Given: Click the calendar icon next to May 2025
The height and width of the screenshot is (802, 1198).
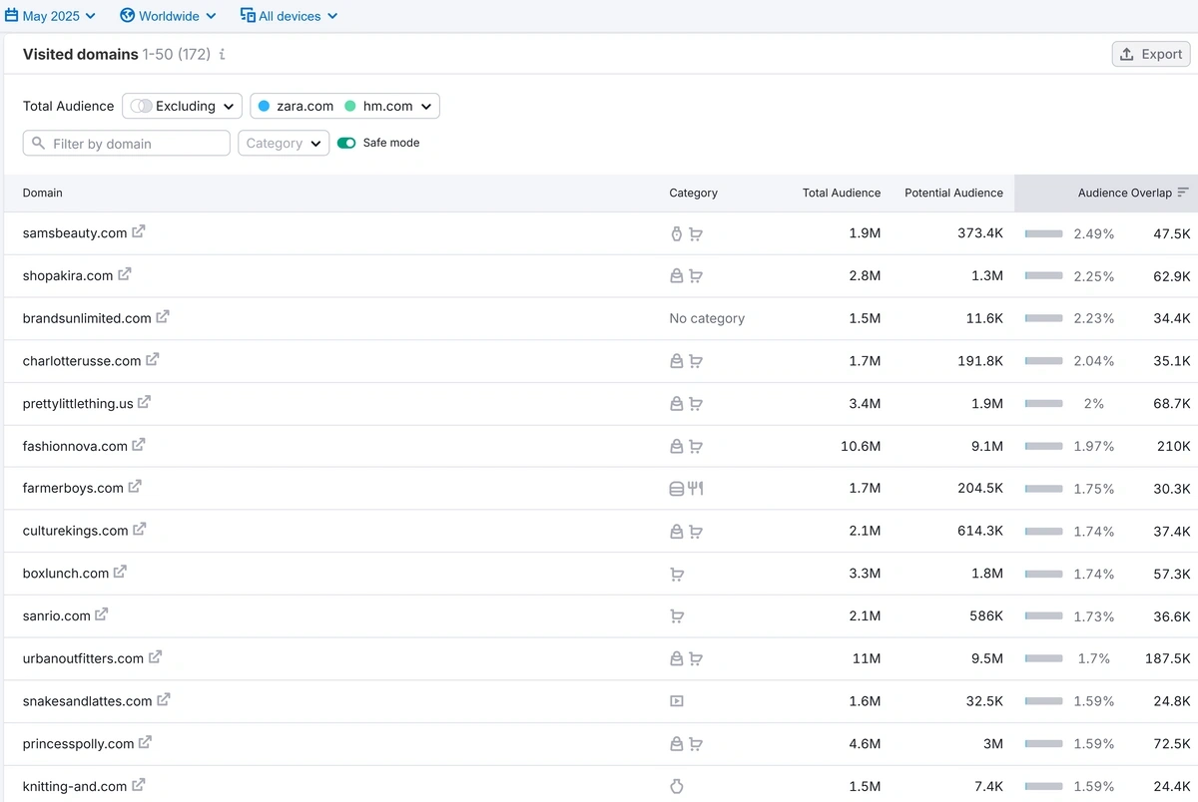Looking at the screenshot, I should click(x=12, y=16).
